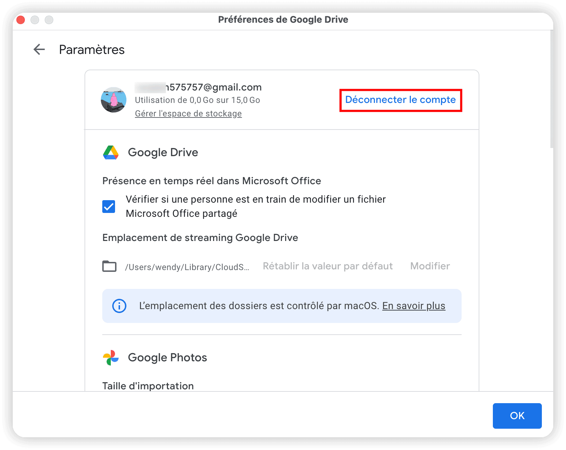This screenshot has height=450, width=566.
Task: Click the info circle icon in the macOS notice
Action: 119,306
